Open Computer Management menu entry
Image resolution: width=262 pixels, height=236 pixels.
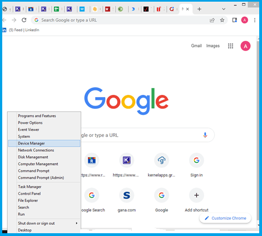coord(44,164)
